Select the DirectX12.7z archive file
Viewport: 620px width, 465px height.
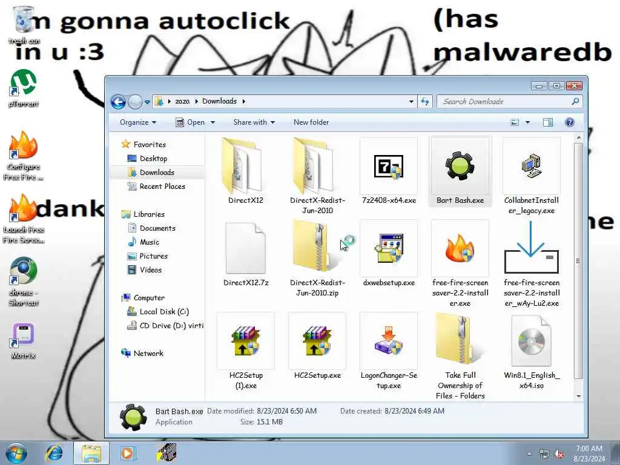coord(246,254)
